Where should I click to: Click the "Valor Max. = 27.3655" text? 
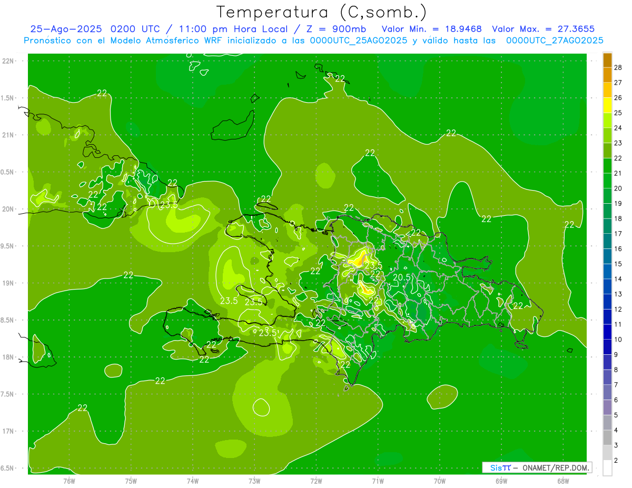[543, 29]
